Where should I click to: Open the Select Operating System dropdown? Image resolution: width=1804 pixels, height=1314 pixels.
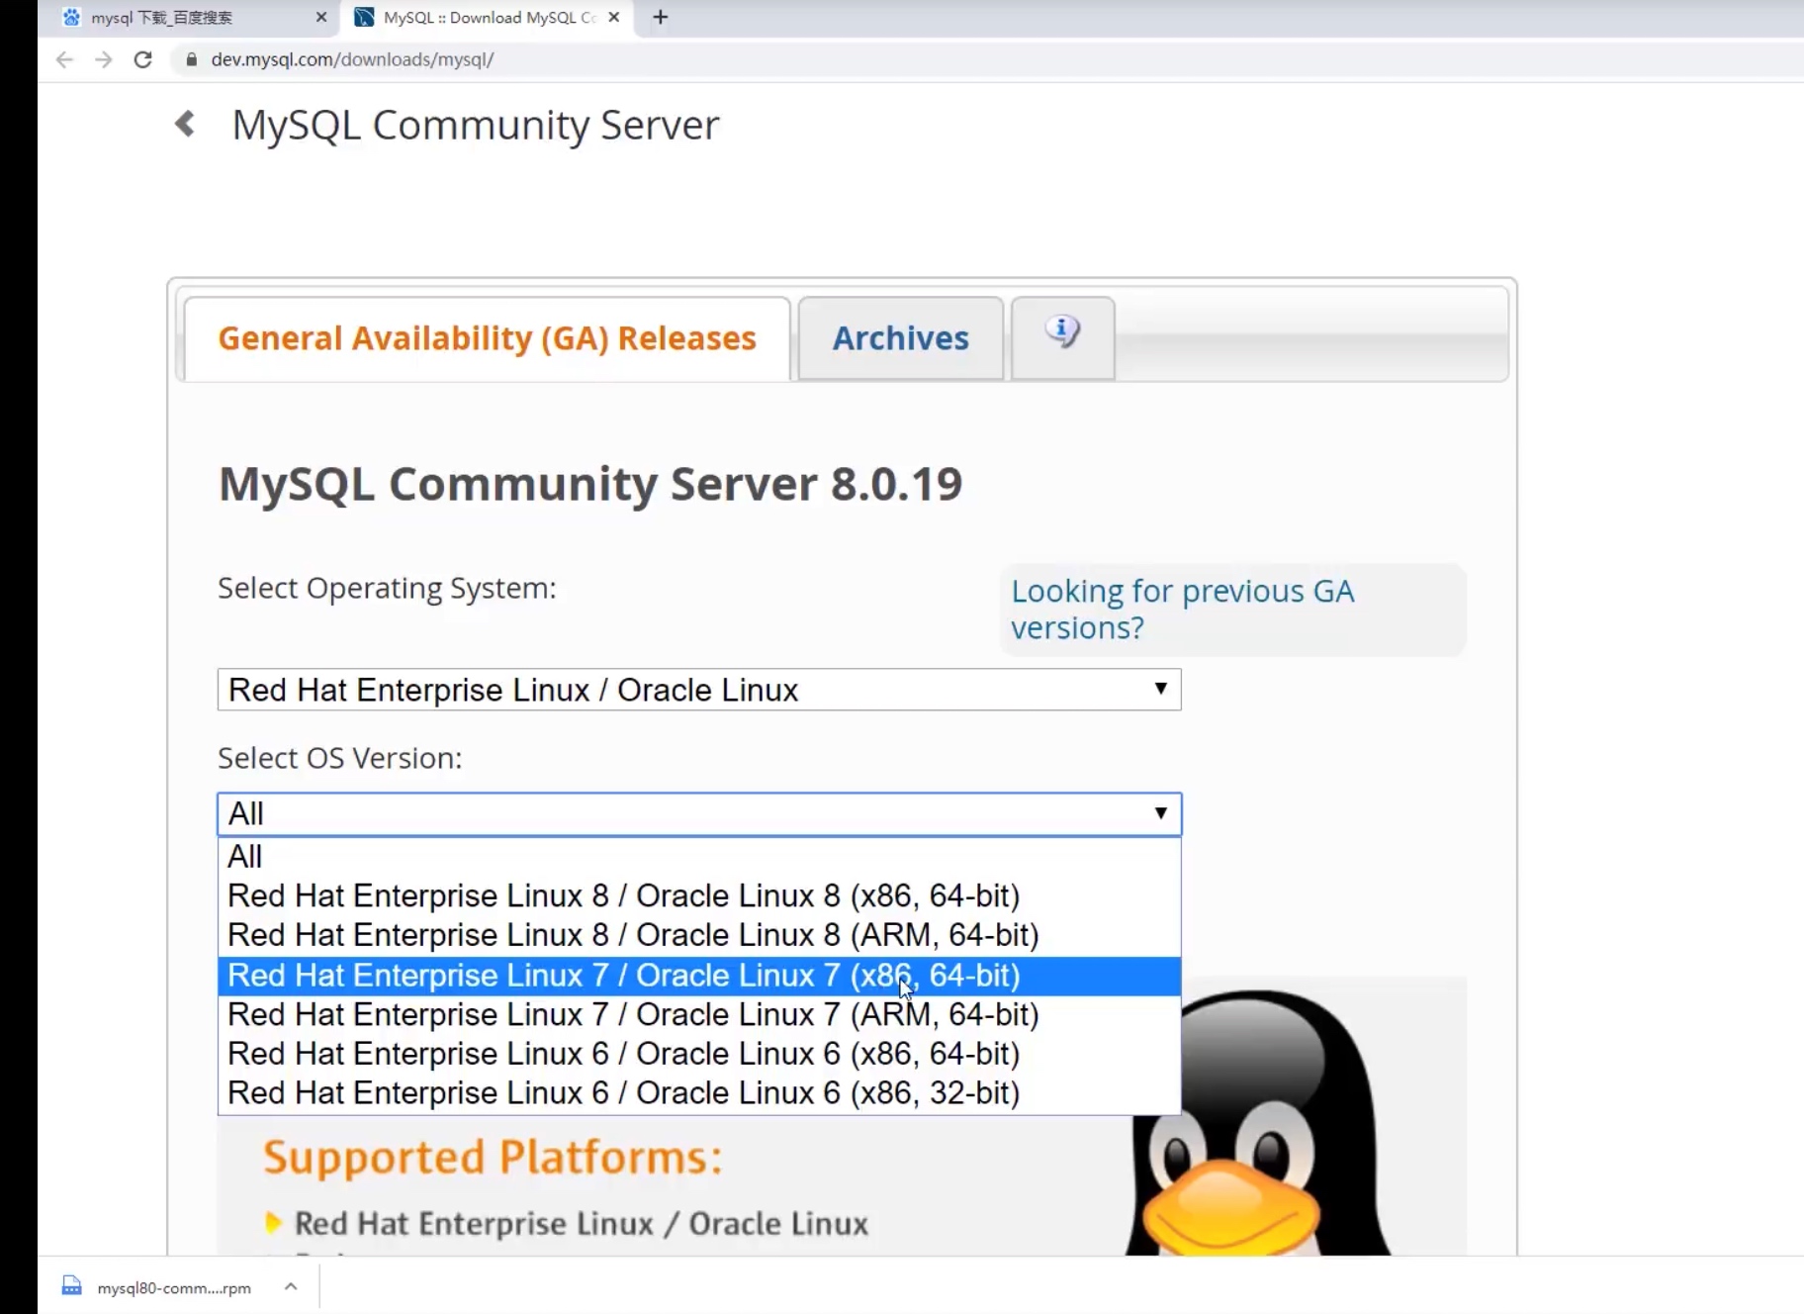click(x=698, y=690)
